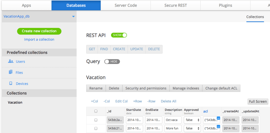The height and width of the screenshot is (133, 270).
Task: Click the -Row link
Action: [151, 101]
